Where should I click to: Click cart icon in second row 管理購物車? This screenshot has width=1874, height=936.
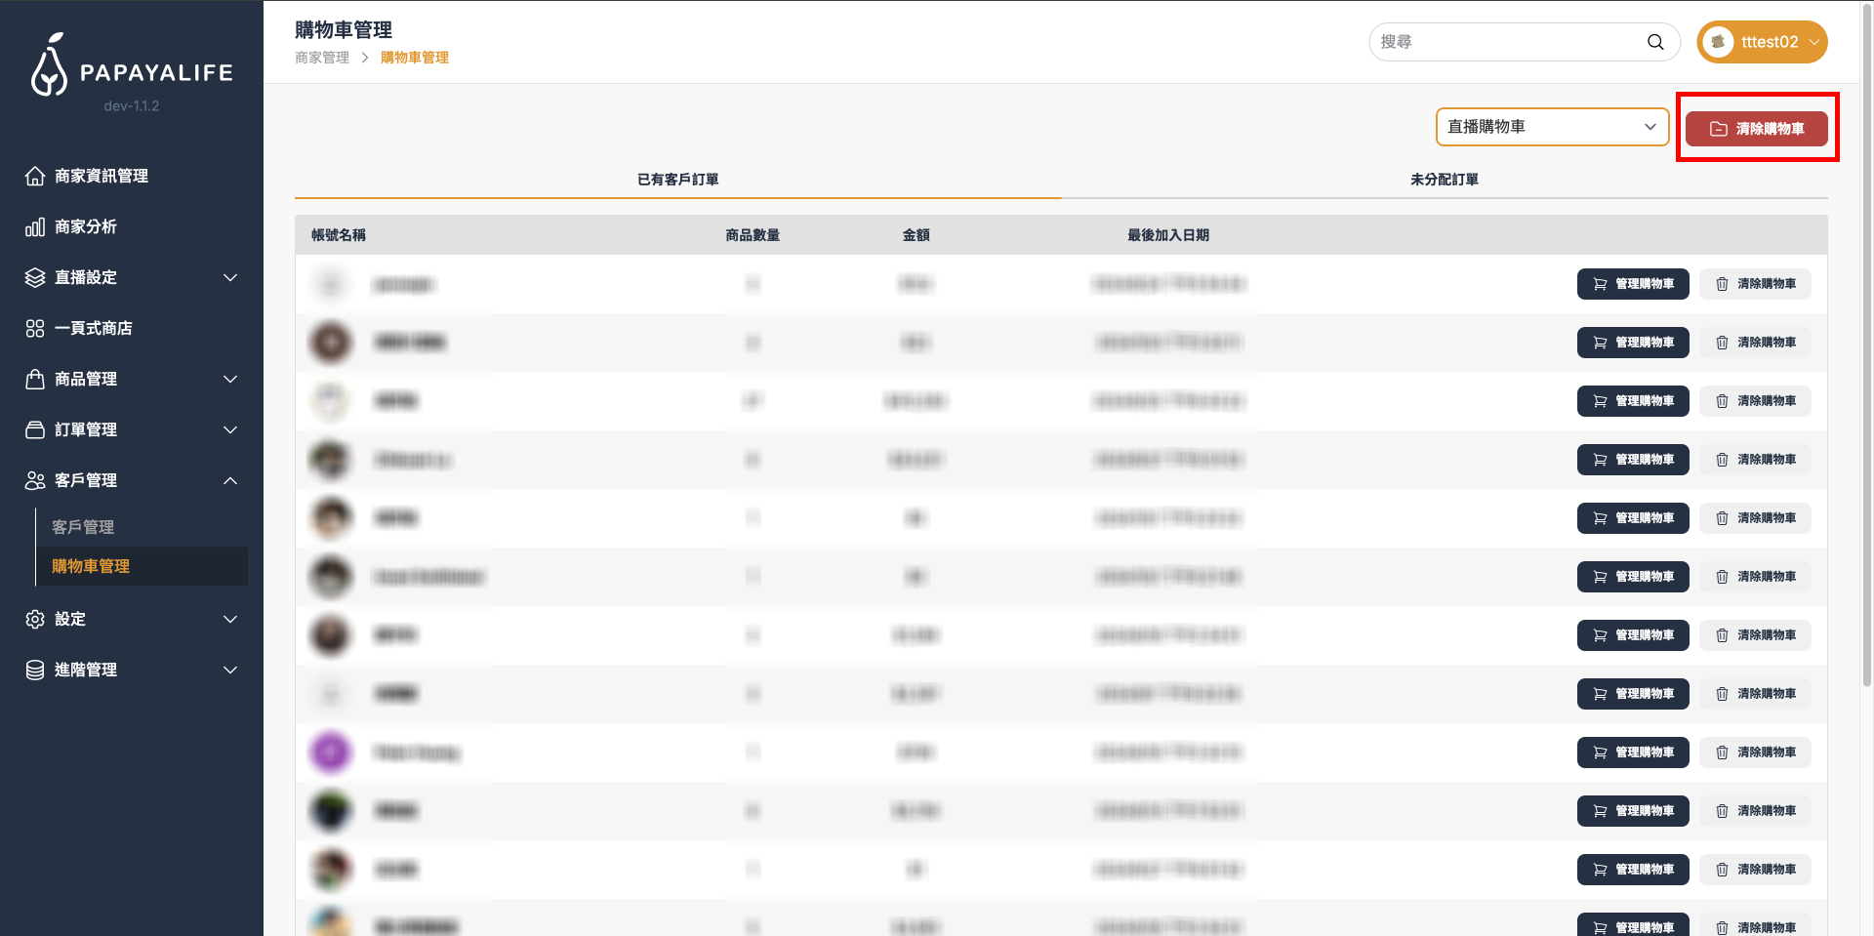pos(1600,343)
